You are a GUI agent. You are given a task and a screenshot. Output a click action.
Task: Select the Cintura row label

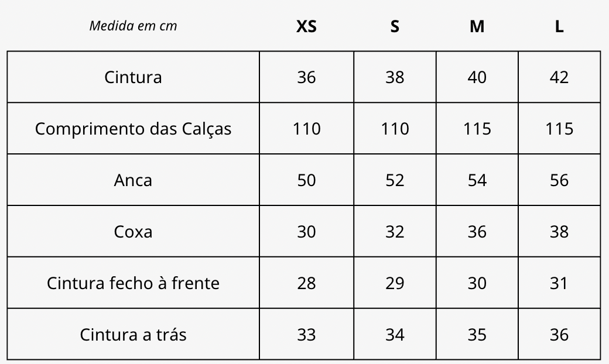coord(133,77)
